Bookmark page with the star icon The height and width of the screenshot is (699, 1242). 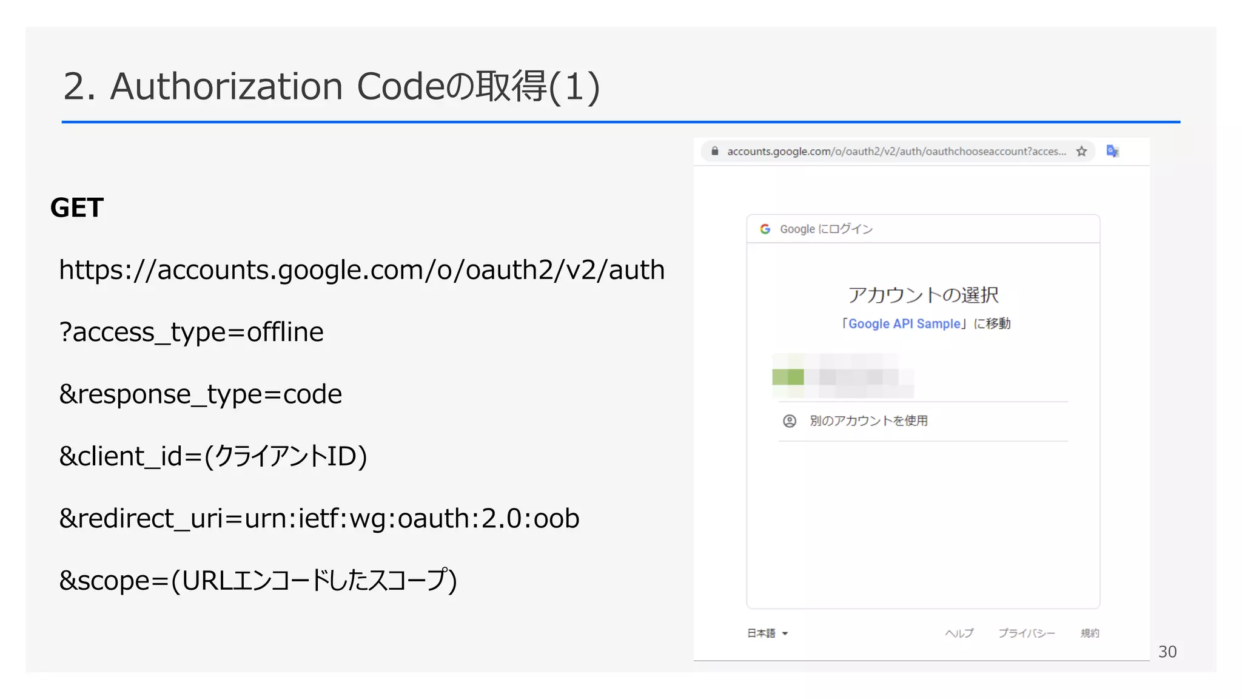pos(1081,151)
